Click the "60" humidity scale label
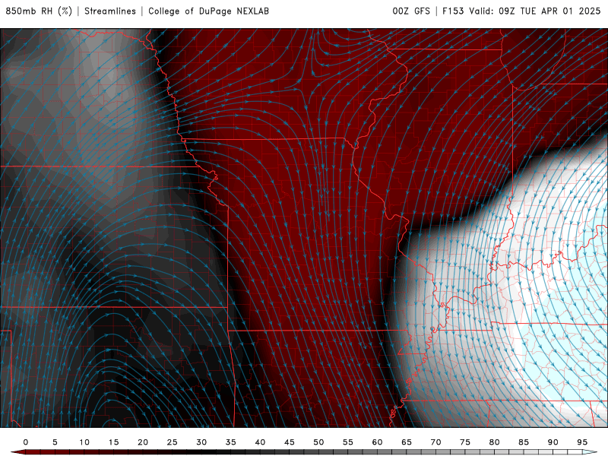 (377, 442)
